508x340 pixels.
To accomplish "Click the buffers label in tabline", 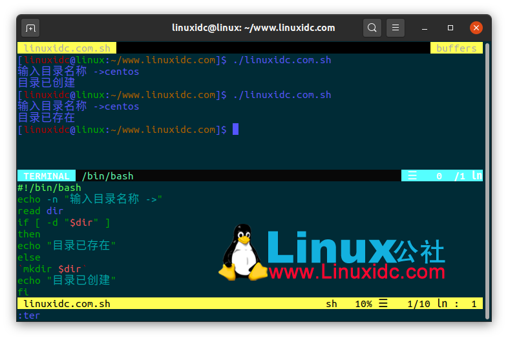I will [456, 48].
